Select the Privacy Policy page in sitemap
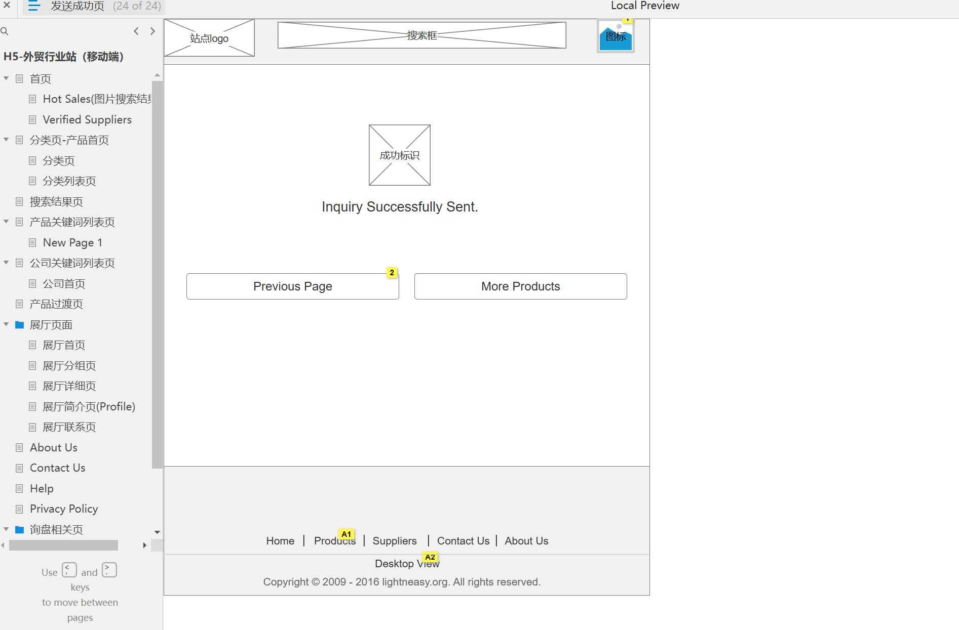This screenshot has width=959, height=630. 64,509
